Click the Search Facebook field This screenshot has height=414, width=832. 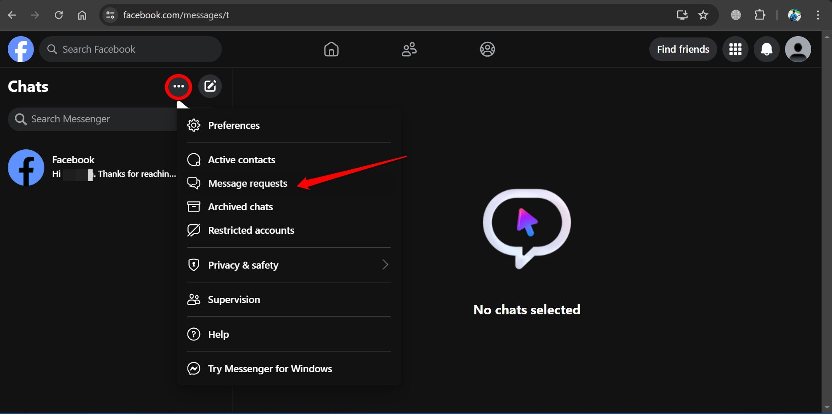coord(130,49)
